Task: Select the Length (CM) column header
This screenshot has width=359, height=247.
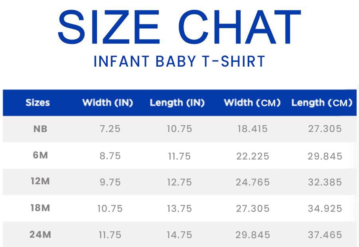Action: tap(322, 103)
